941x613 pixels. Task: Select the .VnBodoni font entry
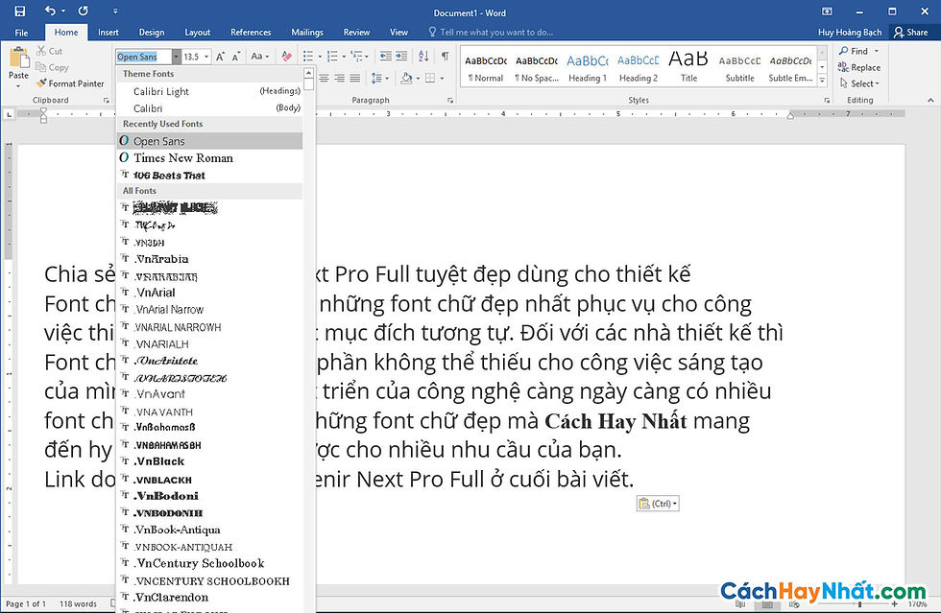coord(209,496)
